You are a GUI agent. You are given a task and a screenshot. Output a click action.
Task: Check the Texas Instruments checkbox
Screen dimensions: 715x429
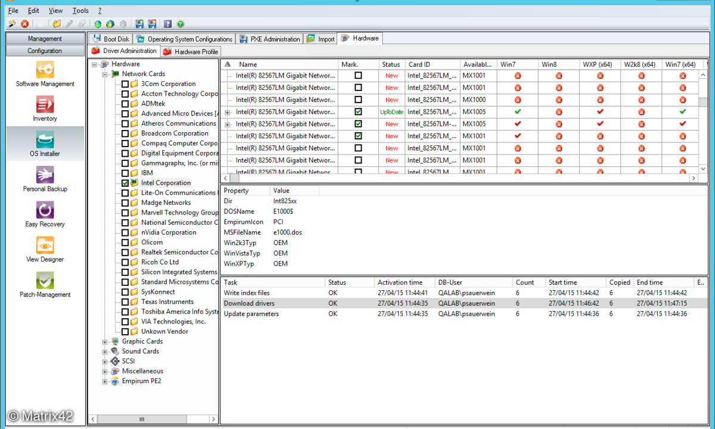(x=125, y=302)
